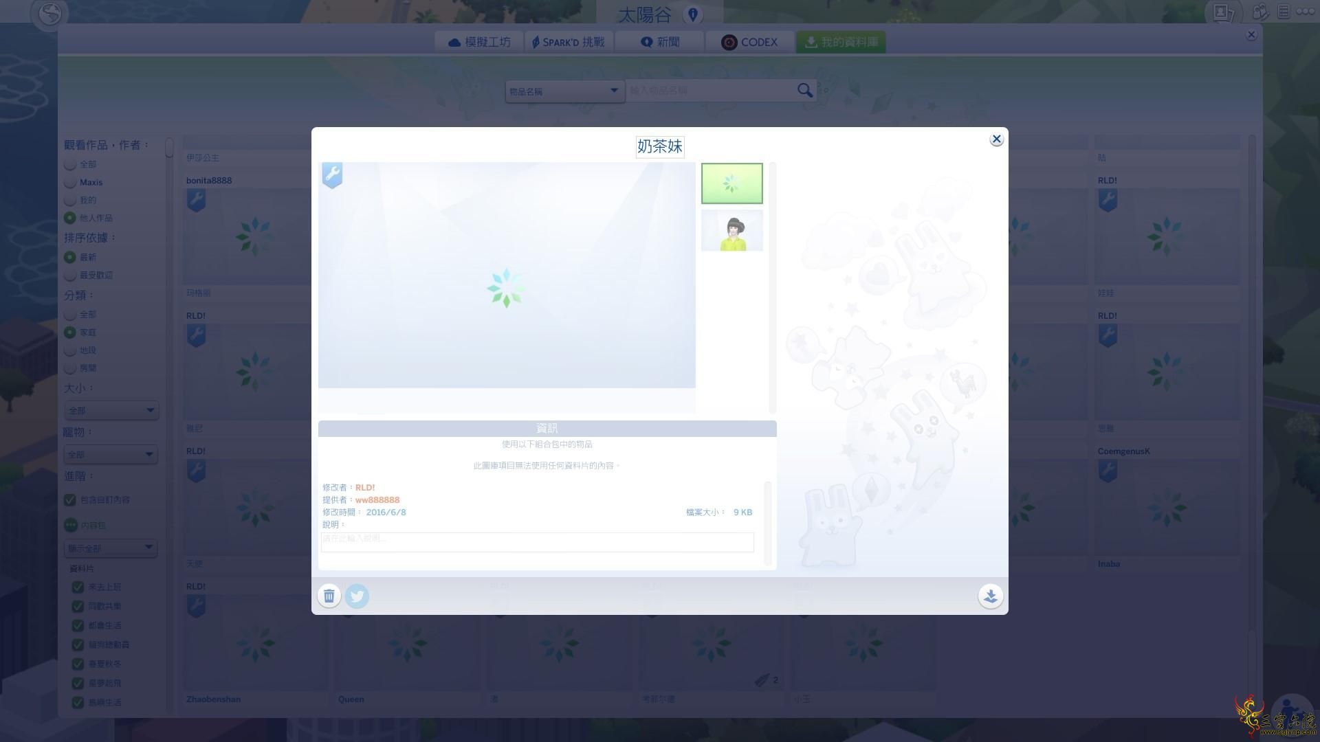Select the 我的 author filter

pyautogui.click(x=69, y=201)
